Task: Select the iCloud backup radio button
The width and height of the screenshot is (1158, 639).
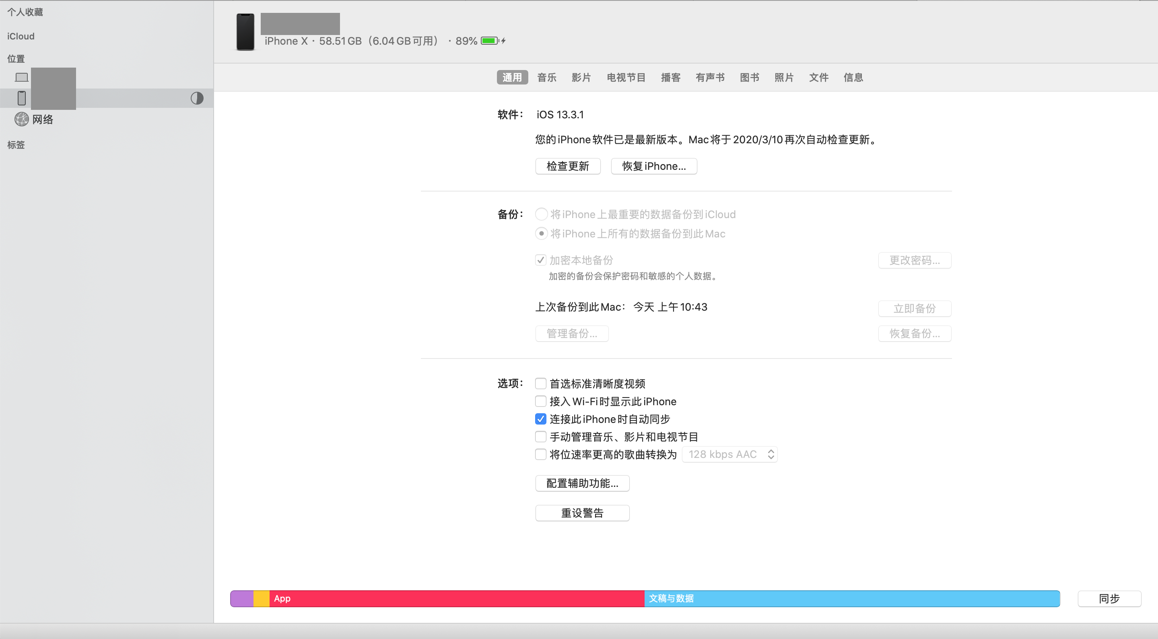Action: click(541, 214)
